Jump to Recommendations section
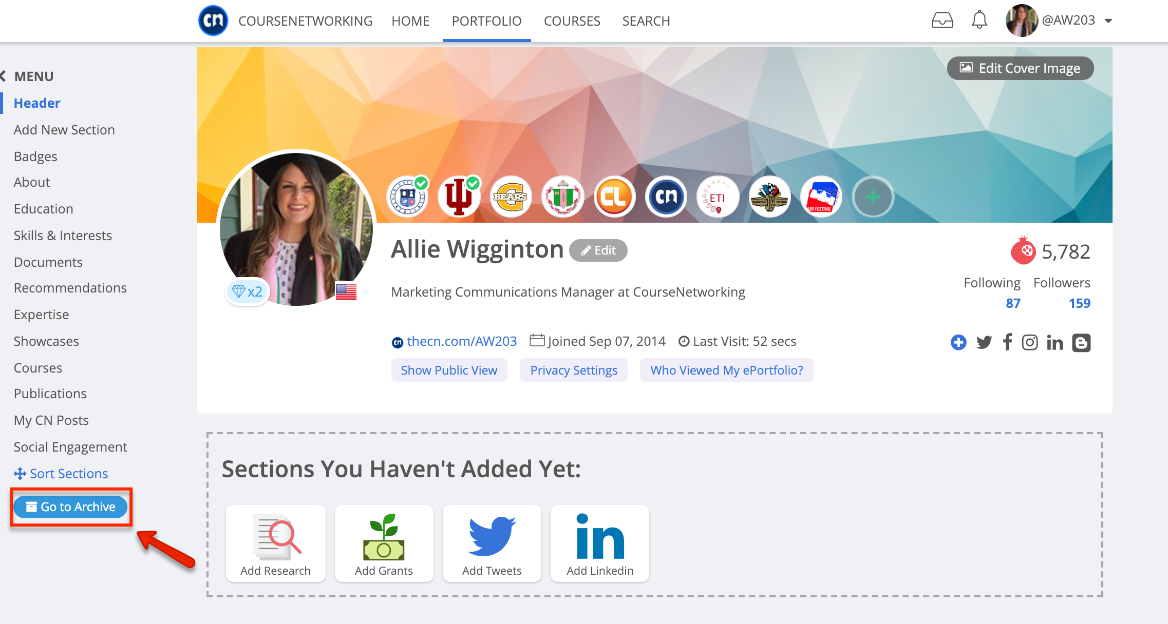1168x624 pixels. click(x=70, y=288)
